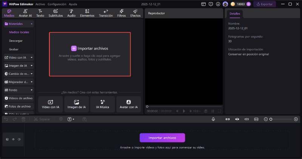The width and height of the screenshot is (302, 159).
Task: Click the IA Música creation button
Action: point(103,104)
